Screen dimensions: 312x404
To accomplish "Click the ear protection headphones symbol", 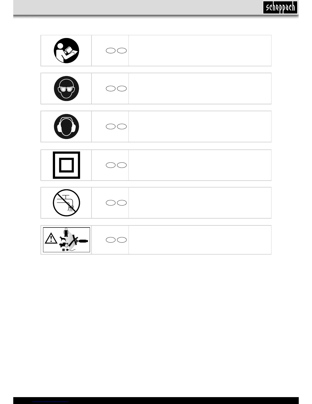I will click(66, 127).
